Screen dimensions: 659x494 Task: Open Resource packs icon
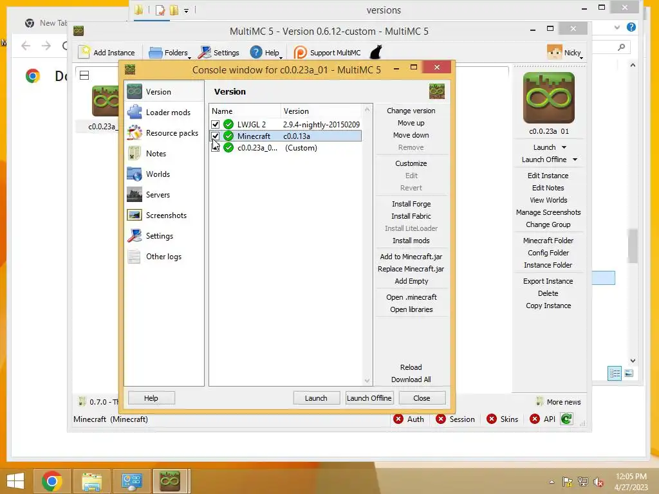click(135, 133)
